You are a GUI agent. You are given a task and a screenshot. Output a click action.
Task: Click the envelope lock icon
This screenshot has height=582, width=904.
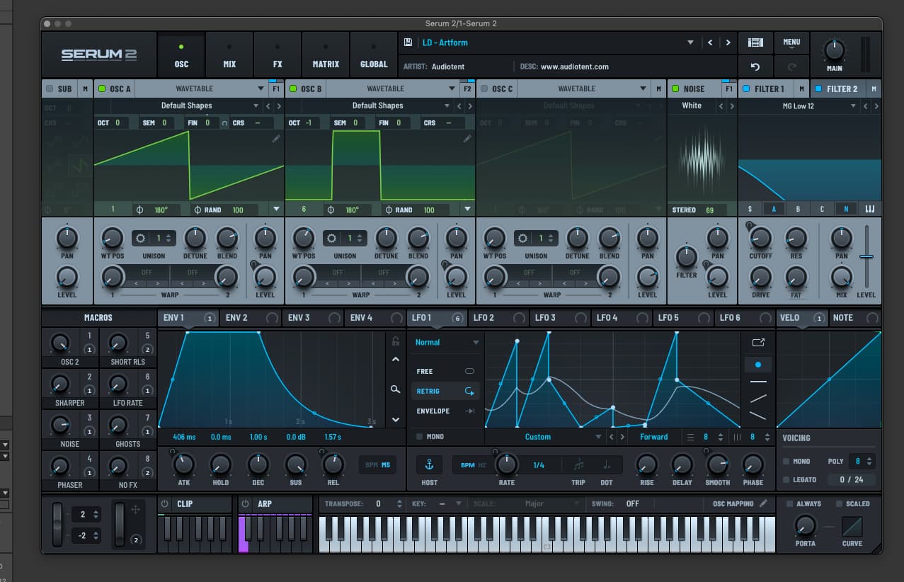click(396, 341)
